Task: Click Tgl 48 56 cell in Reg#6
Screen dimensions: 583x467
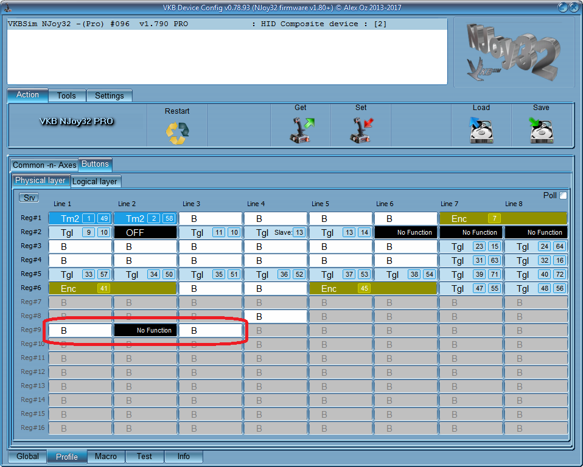Action: pos(536,288)
